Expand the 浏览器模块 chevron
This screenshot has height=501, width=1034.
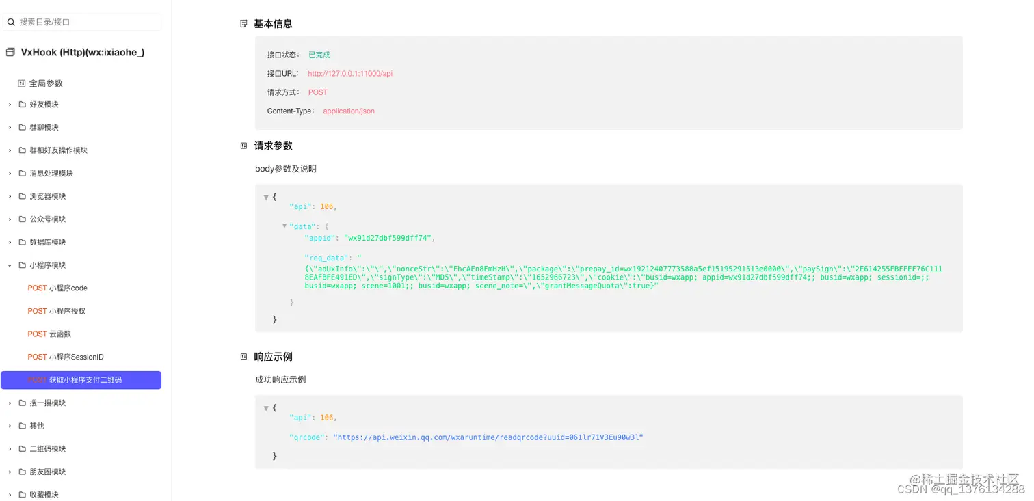(x=10, y=196)
